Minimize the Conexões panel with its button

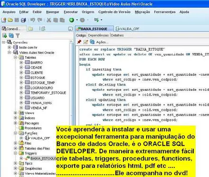click(70, 29)
